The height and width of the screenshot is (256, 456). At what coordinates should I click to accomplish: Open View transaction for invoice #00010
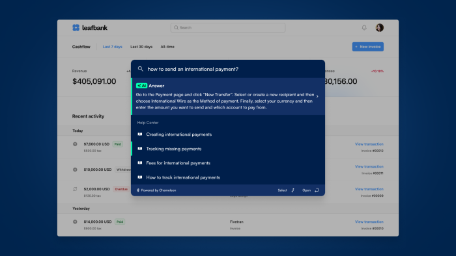point(369,222)
